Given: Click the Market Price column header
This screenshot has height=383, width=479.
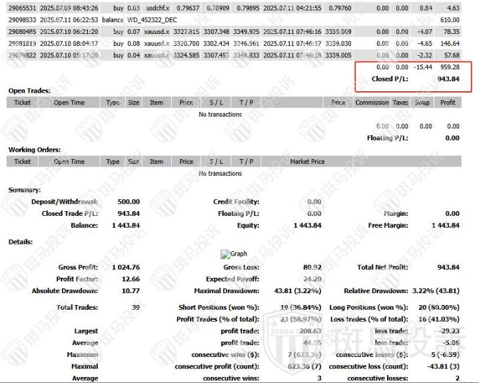Looking at the screenshot, I should tap(307, 161).
